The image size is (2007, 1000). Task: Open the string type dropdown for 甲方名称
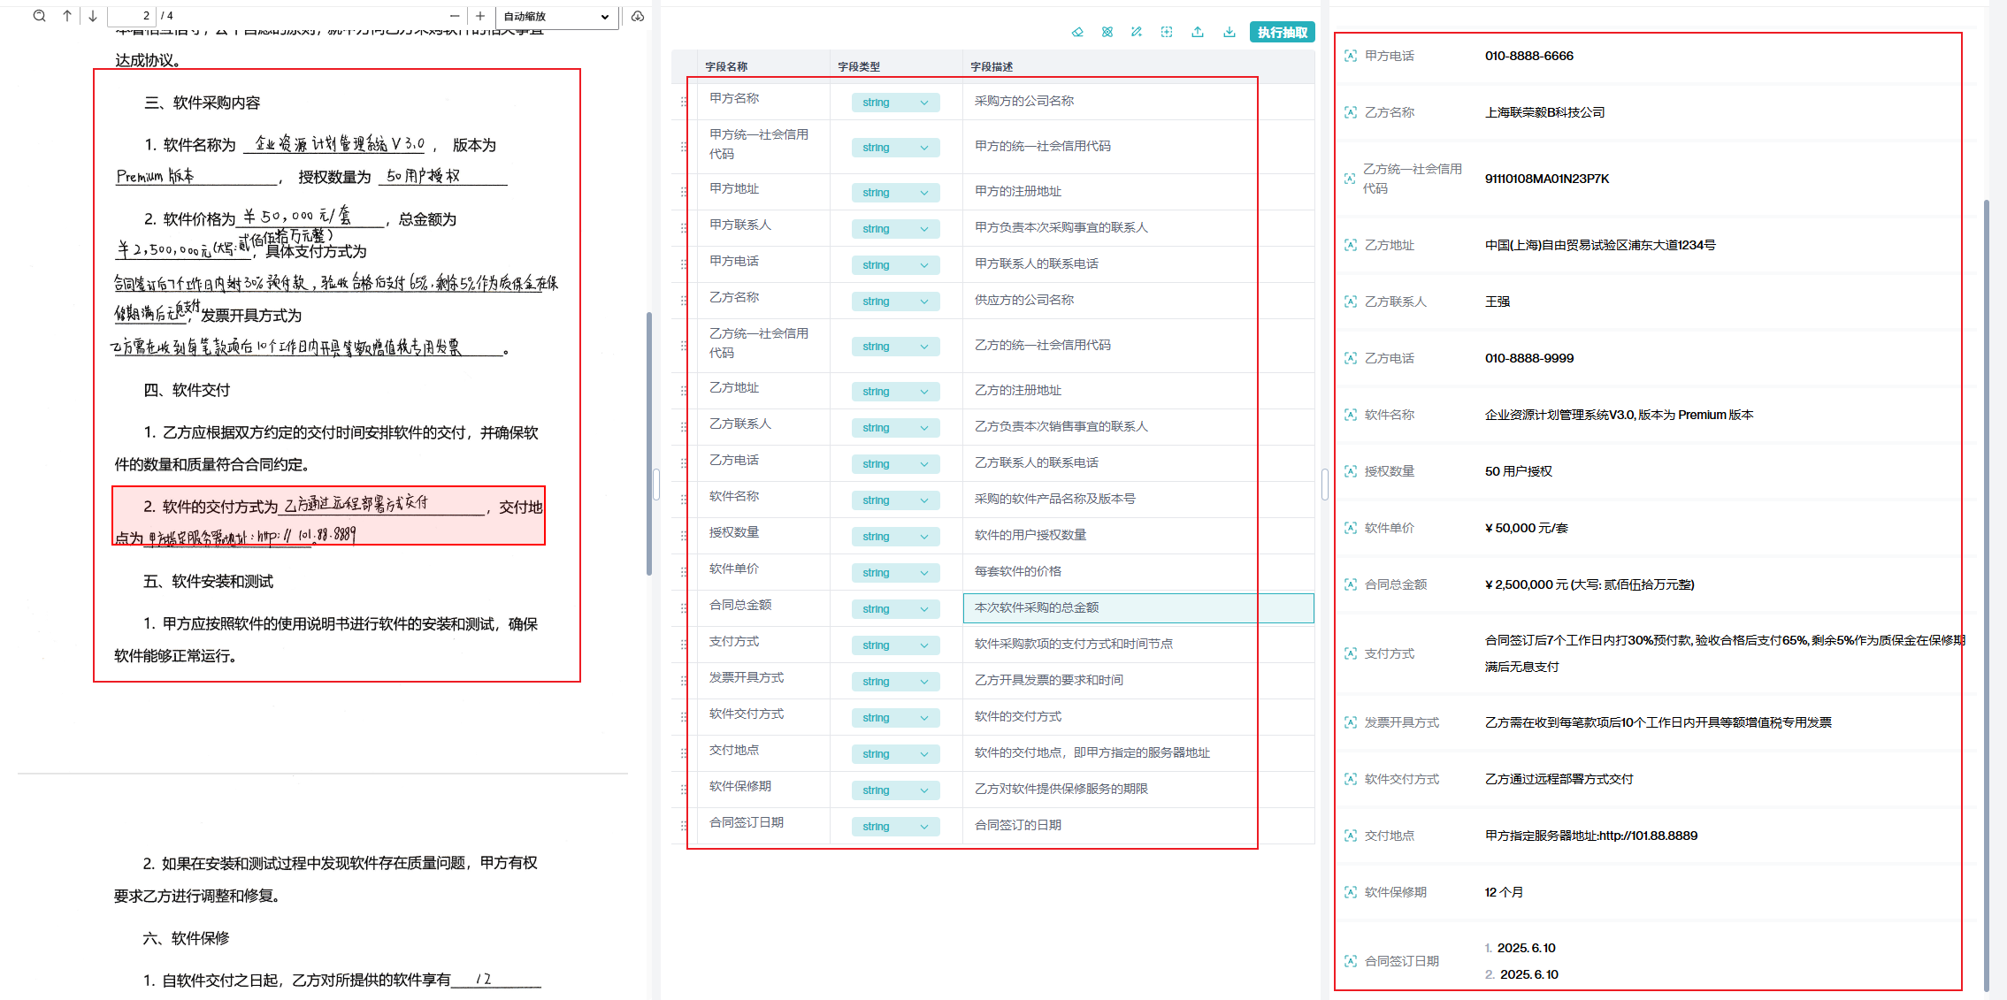click(x=895, y=102)
